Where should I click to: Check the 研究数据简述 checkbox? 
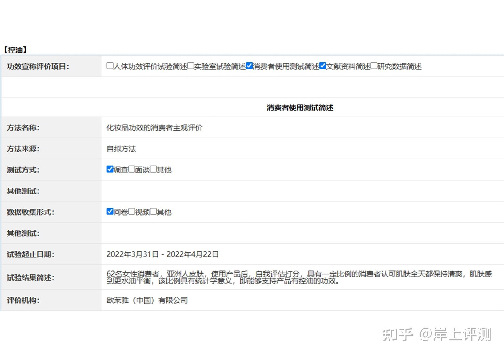[374, 66]
